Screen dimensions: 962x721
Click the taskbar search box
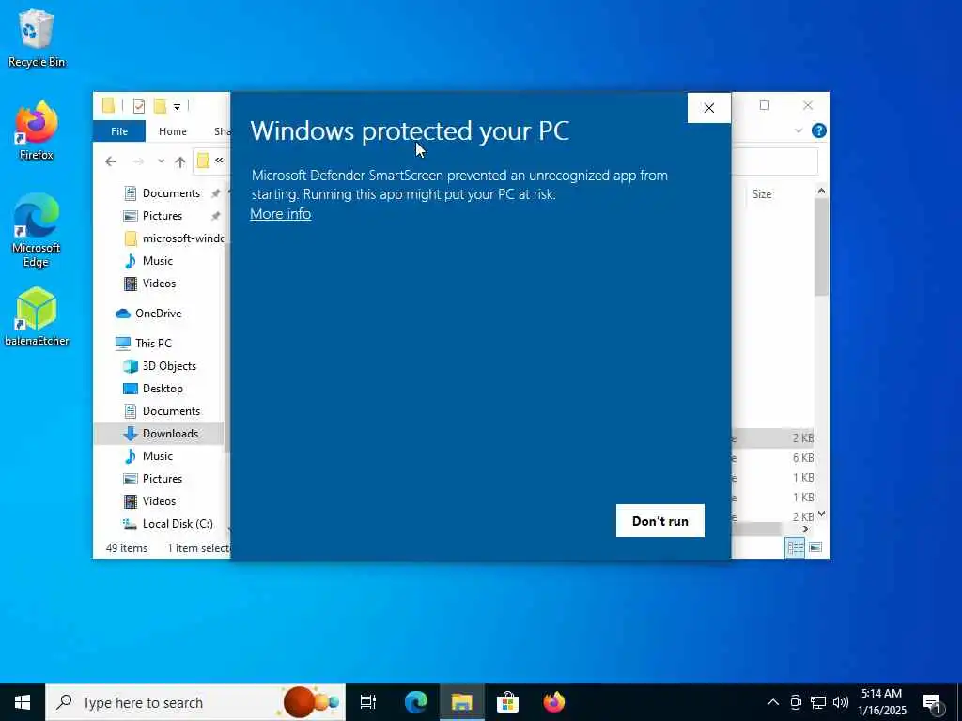click(x=195, y=702)
